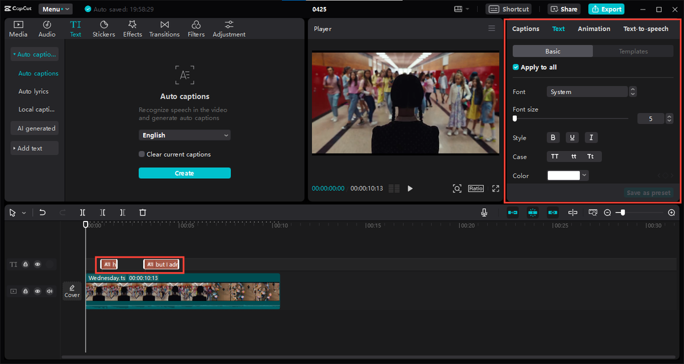Enter fullscreen player view
This screenshot has width=684, height=364.
[495, 188]
